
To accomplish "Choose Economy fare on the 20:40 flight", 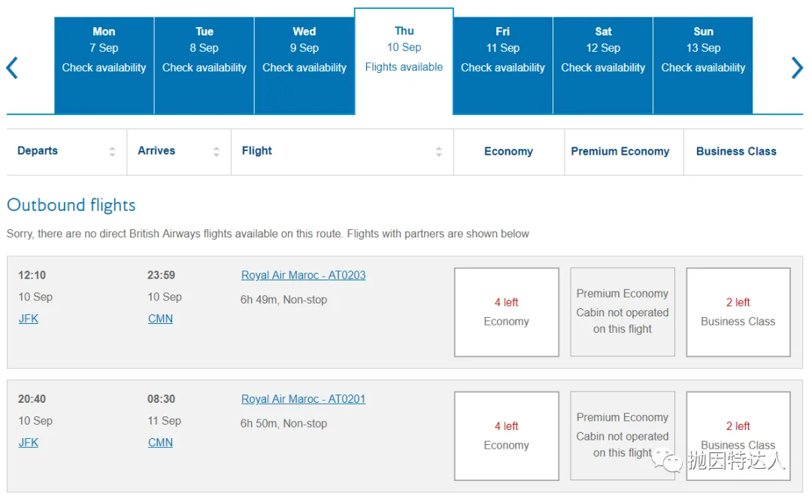I will (x=507, y=435).
